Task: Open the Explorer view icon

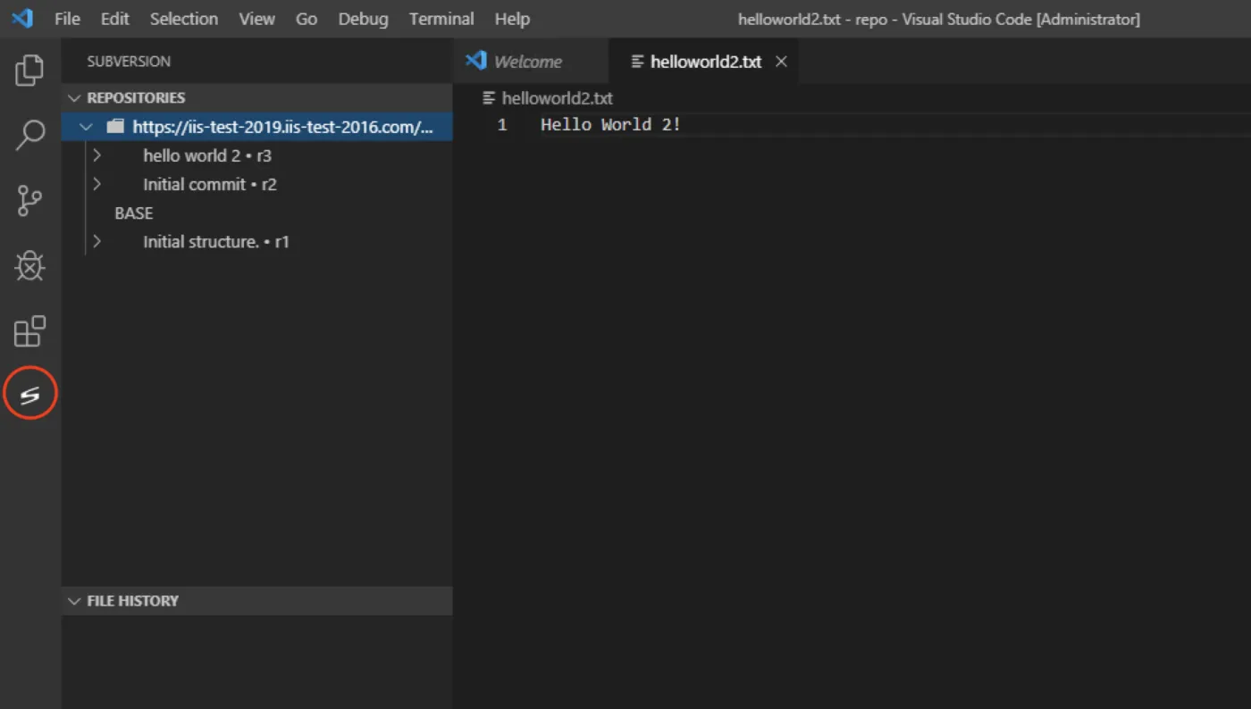Action: [29, 70]
